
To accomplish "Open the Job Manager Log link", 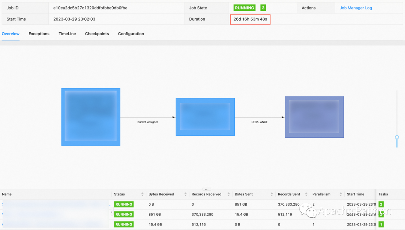I will click(x=355, y=8).
